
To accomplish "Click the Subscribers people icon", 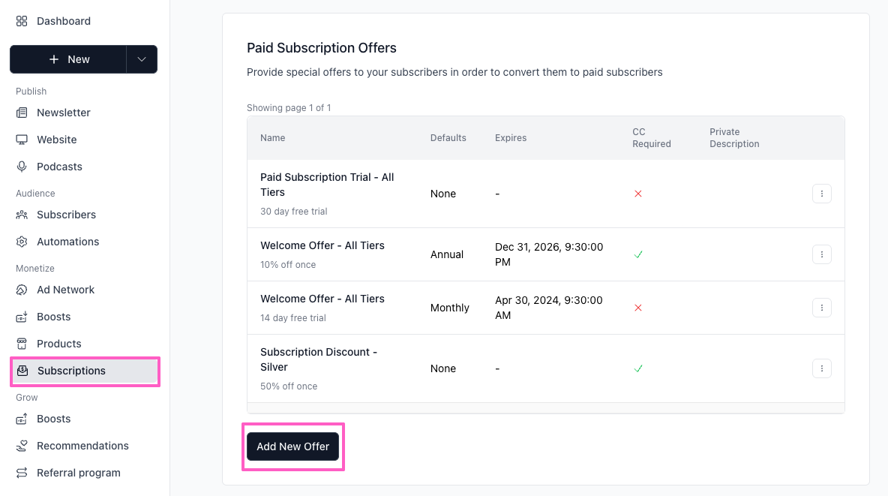I will [22, 215].
